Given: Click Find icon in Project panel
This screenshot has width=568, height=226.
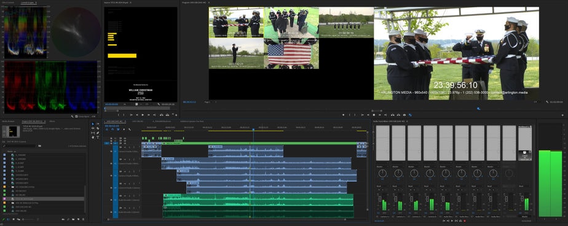Looking at the screenshot, I should [68, 219].
